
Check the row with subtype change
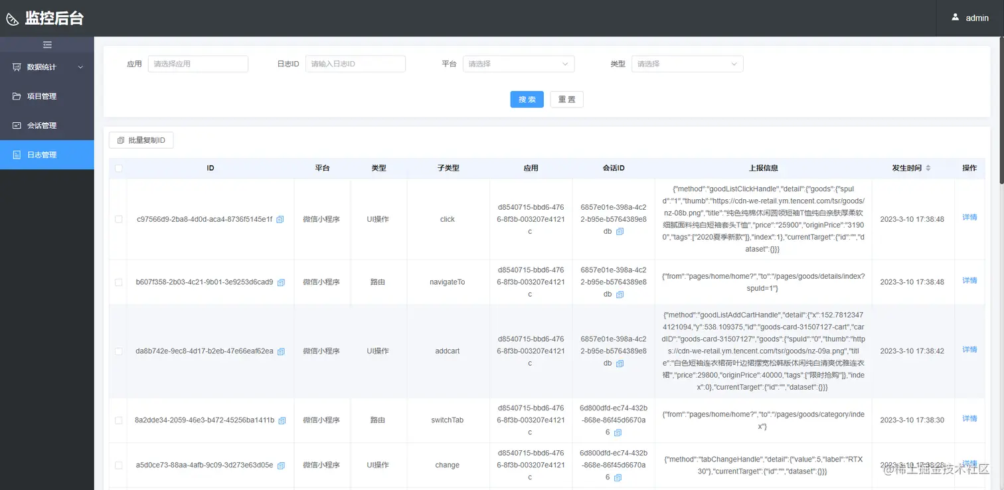click(118, 465)
